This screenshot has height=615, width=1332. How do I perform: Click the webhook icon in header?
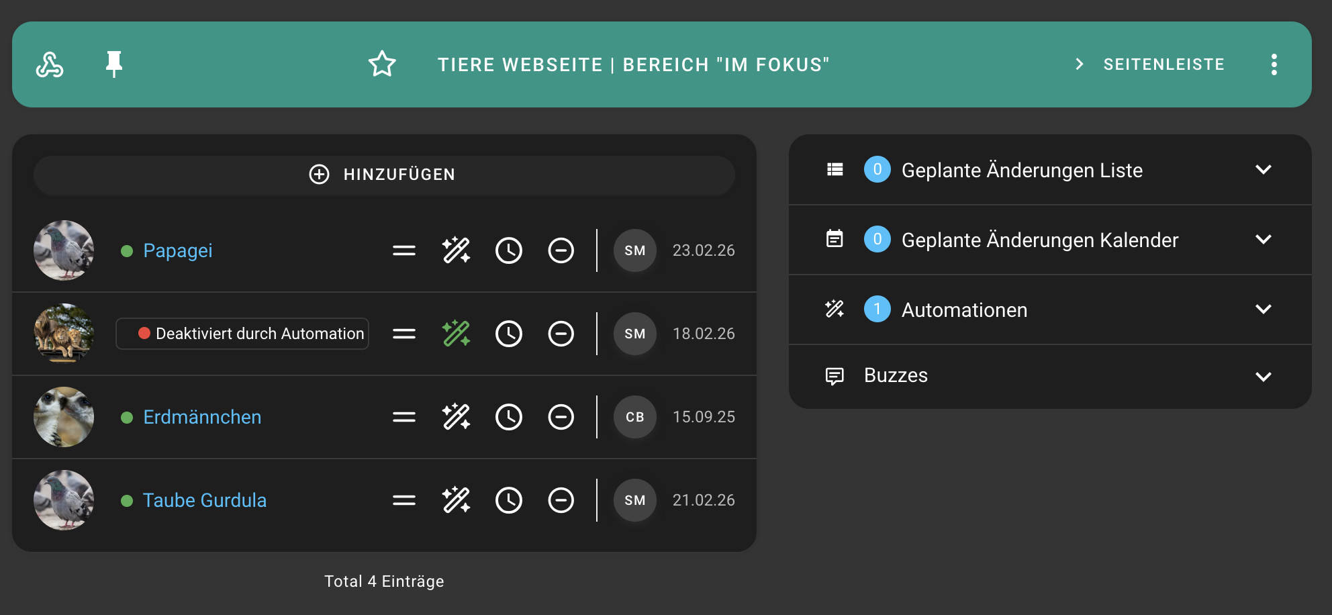[50, 64]
